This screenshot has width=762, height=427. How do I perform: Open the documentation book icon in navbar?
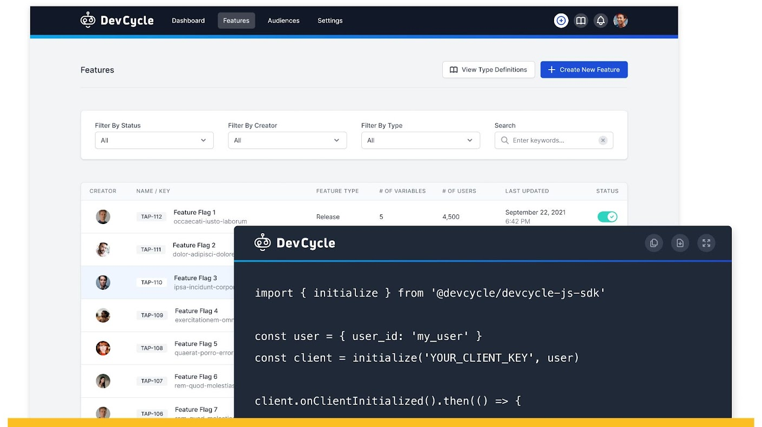coord(581,21)
